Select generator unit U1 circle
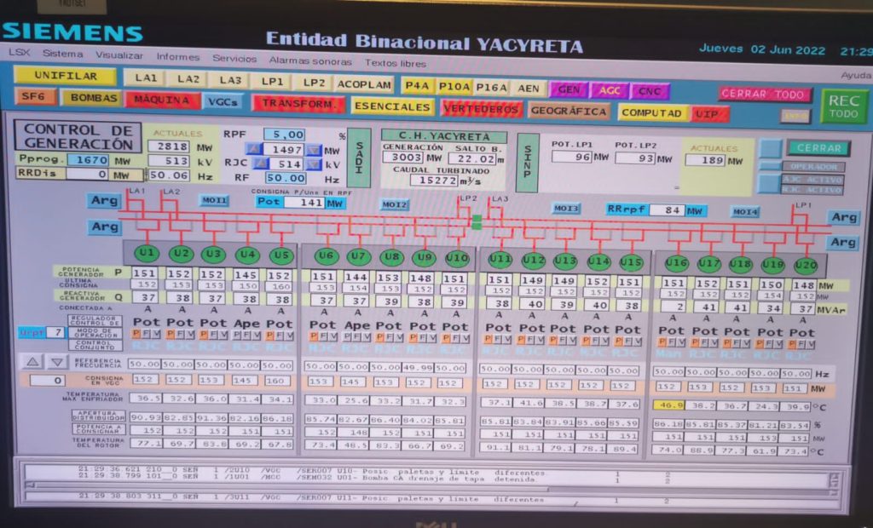 coord(147,254)
